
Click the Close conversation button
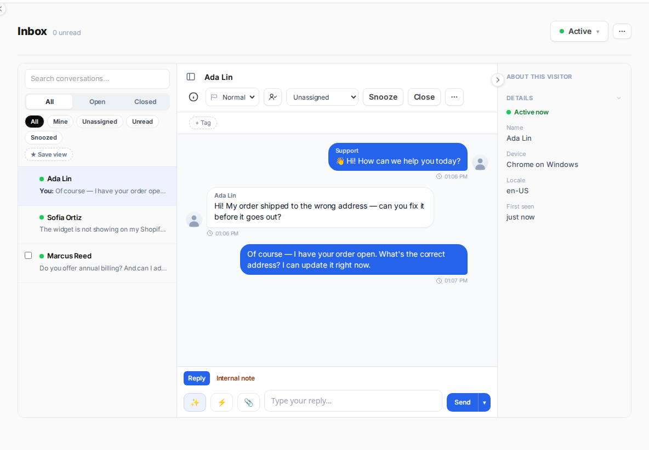pos(424,97)
